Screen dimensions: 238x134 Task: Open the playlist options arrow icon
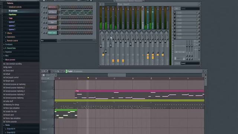pos(42,71)
